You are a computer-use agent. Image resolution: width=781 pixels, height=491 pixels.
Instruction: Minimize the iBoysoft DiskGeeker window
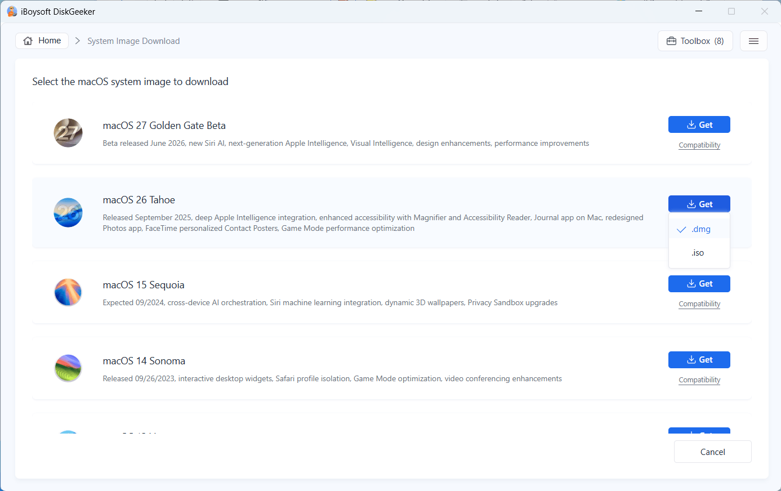699,11
